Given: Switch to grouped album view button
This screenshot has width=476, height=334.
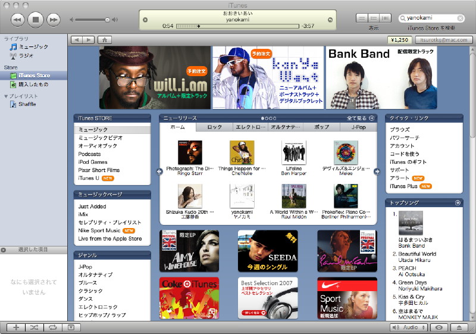Looking at the screenshot, I should pos(374,18).
